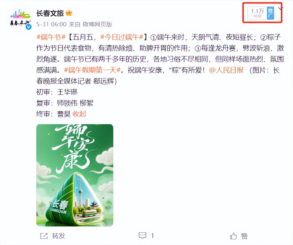Open the #端午假期第一天# hashtag
Image resolution: width=293 pixels, height=245 pixels.
(x=92, y=70)
